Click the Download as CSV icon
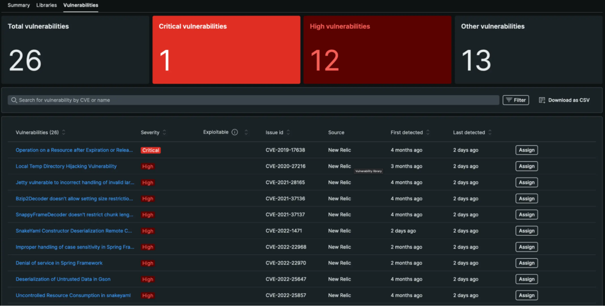Image resolution: width=605 pixels, height=306 pixels. pos(541,100)
